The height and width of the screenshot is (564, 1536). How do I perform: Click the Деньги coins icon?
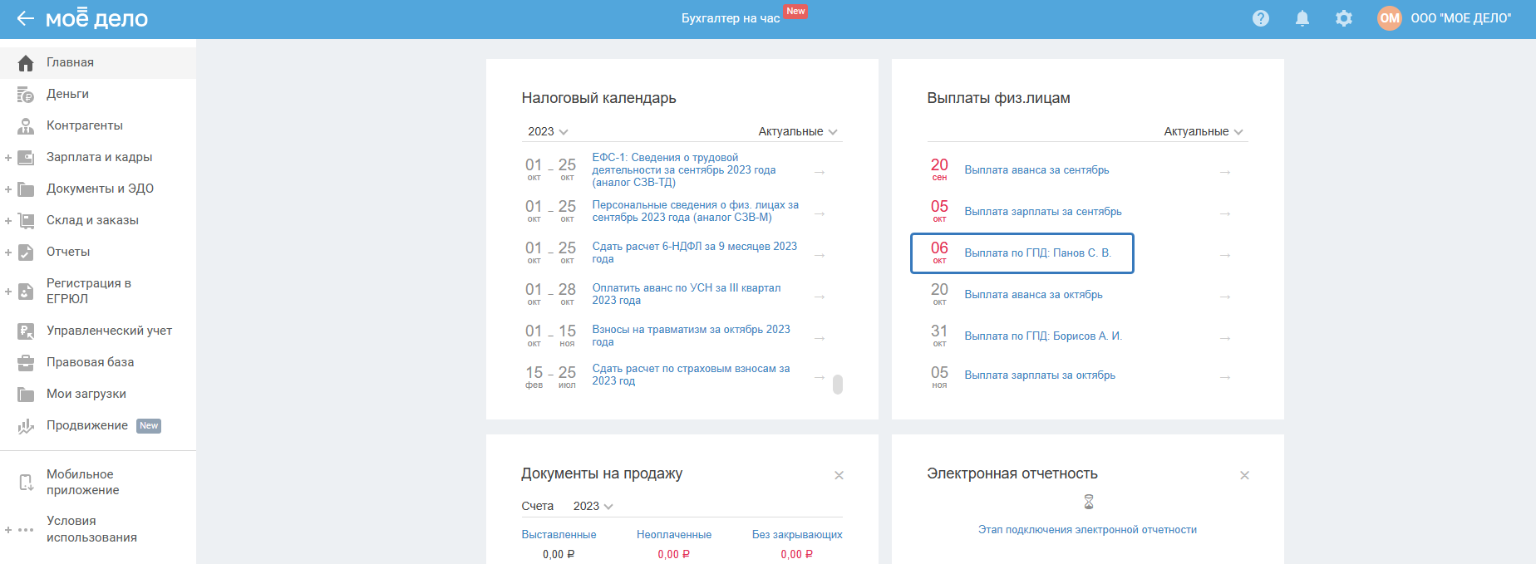[x=26, y=95]
